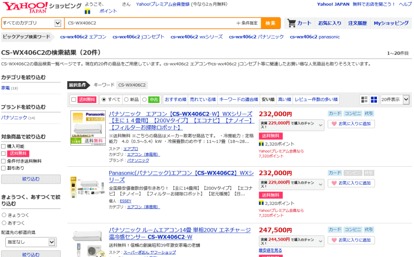Sort by 安い順
This screenshot has width=414, height=257.
point(268,100)
